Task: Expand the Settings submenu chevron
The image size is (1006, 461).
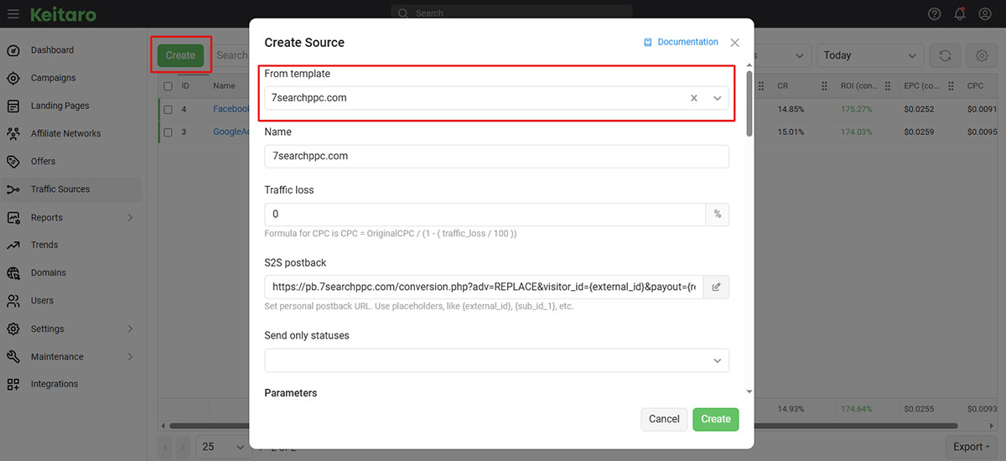Action: click(130, 329)
